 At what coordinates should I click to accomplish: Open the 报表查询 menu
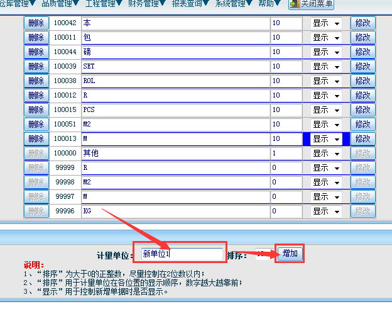(190, 4)
